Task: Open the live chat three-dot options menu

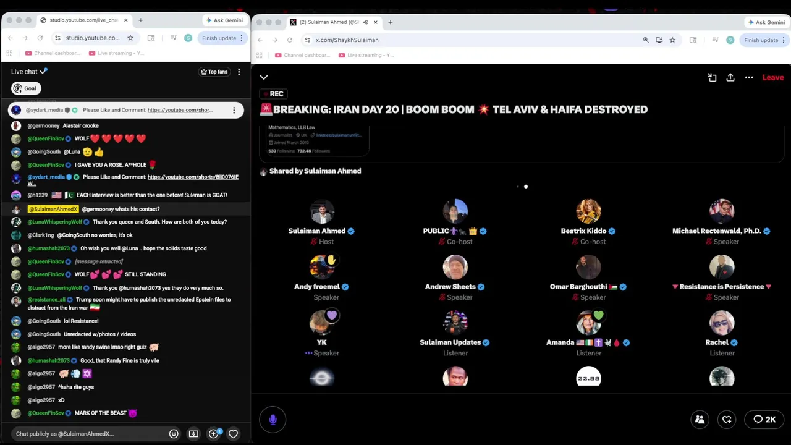Action: [x=239, y=72]
